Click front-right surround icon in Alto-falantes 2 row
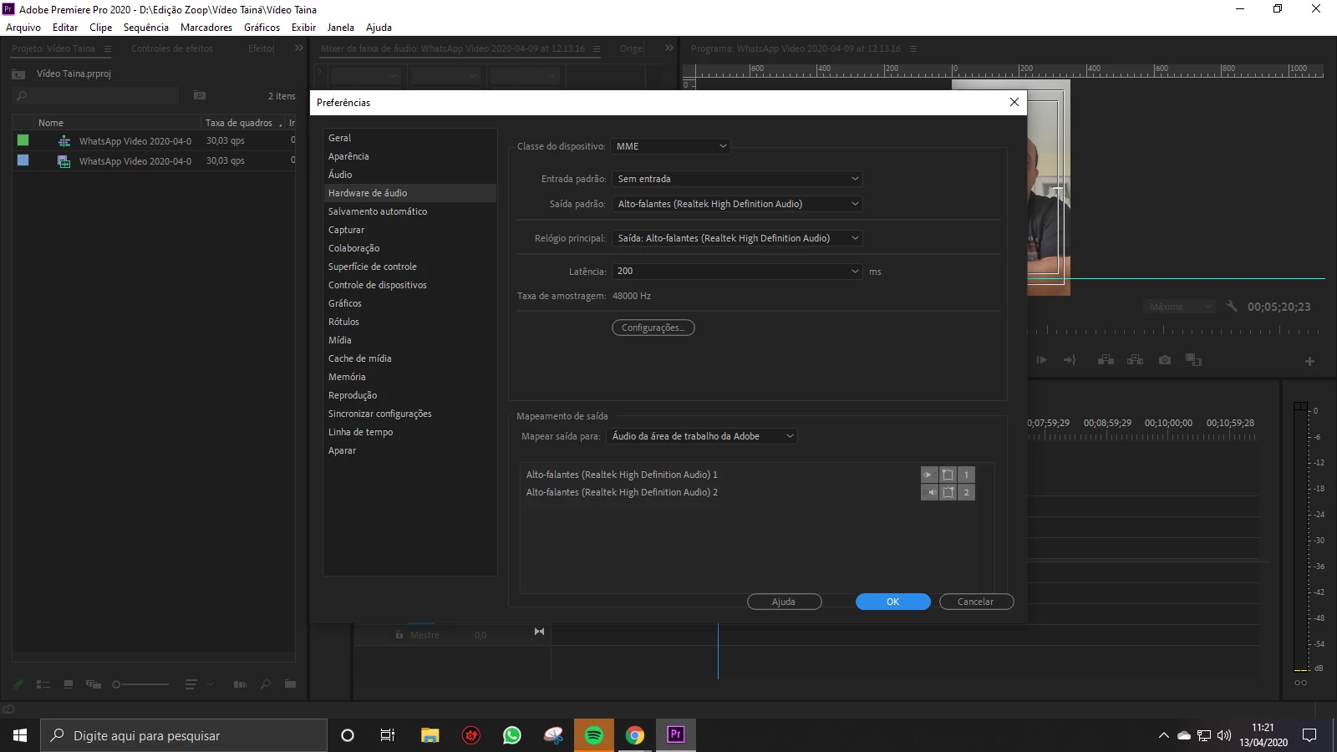This screenshot has height=752, width=1337. coord(948,492)
